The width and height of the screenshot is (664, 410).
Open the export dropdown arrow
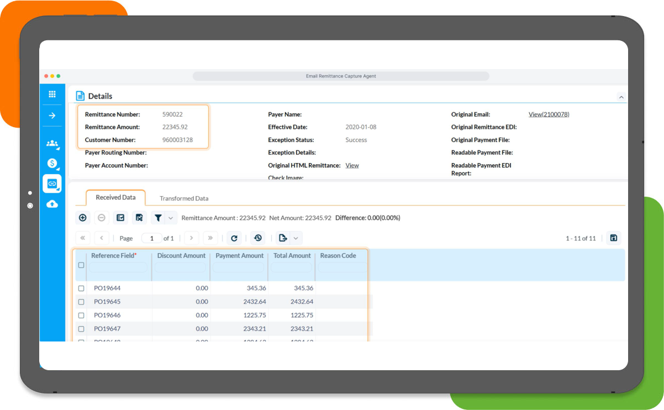tap(296, 238)
